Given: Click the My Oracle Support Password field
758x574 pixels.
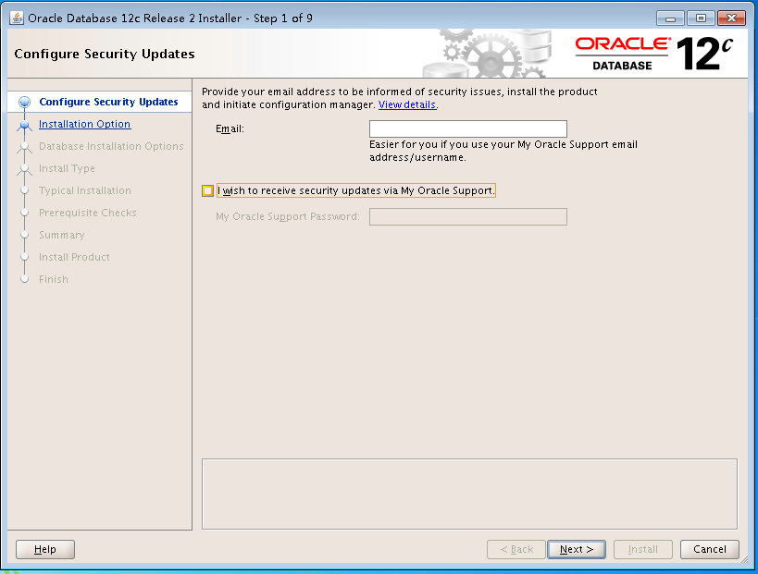Looking at the screenshot, I should (x=467, y=216).
